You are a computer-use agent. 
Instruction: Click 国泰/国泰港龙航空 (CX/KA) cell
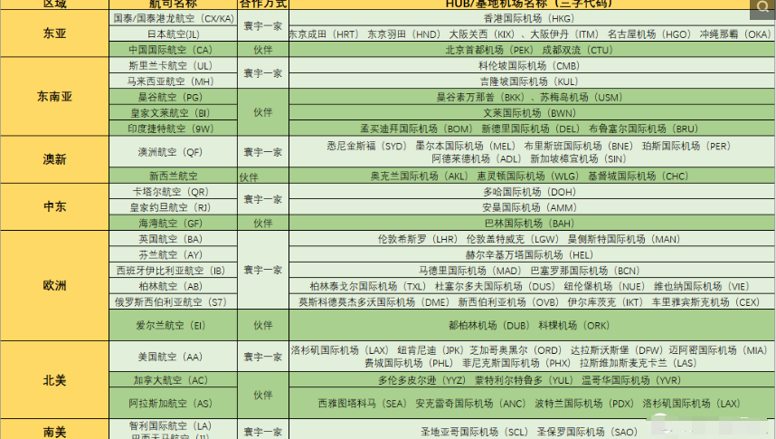coord(174,18)
